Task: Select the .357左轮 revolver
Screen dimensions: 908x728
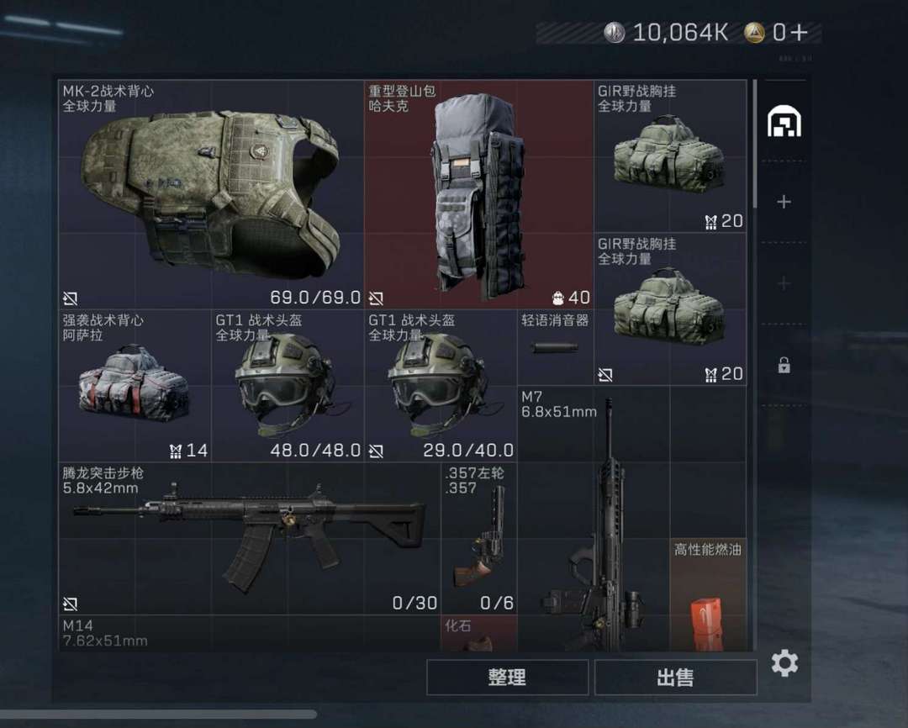Action: click(479, 538)
